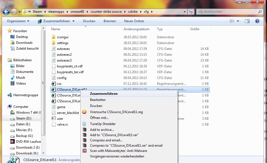Open the recent pages dropdown arrow
This screenshot has height=163, width=267.
click(x=19, y=12)
